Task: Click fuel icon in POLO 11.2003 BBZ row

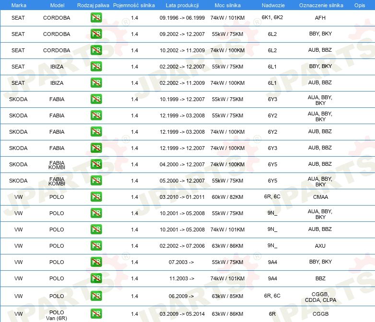Action: (x=96, y=278)
